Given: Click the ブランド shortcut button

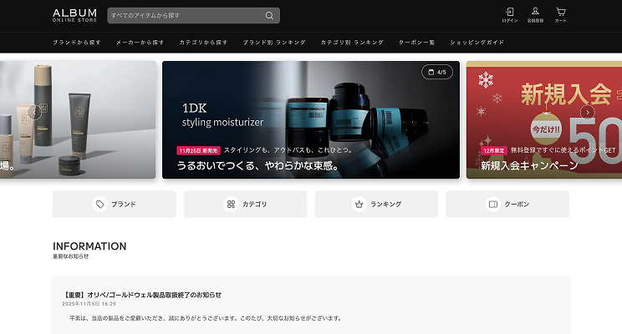Looking at the screenshot, I should (x=115, y=204).
